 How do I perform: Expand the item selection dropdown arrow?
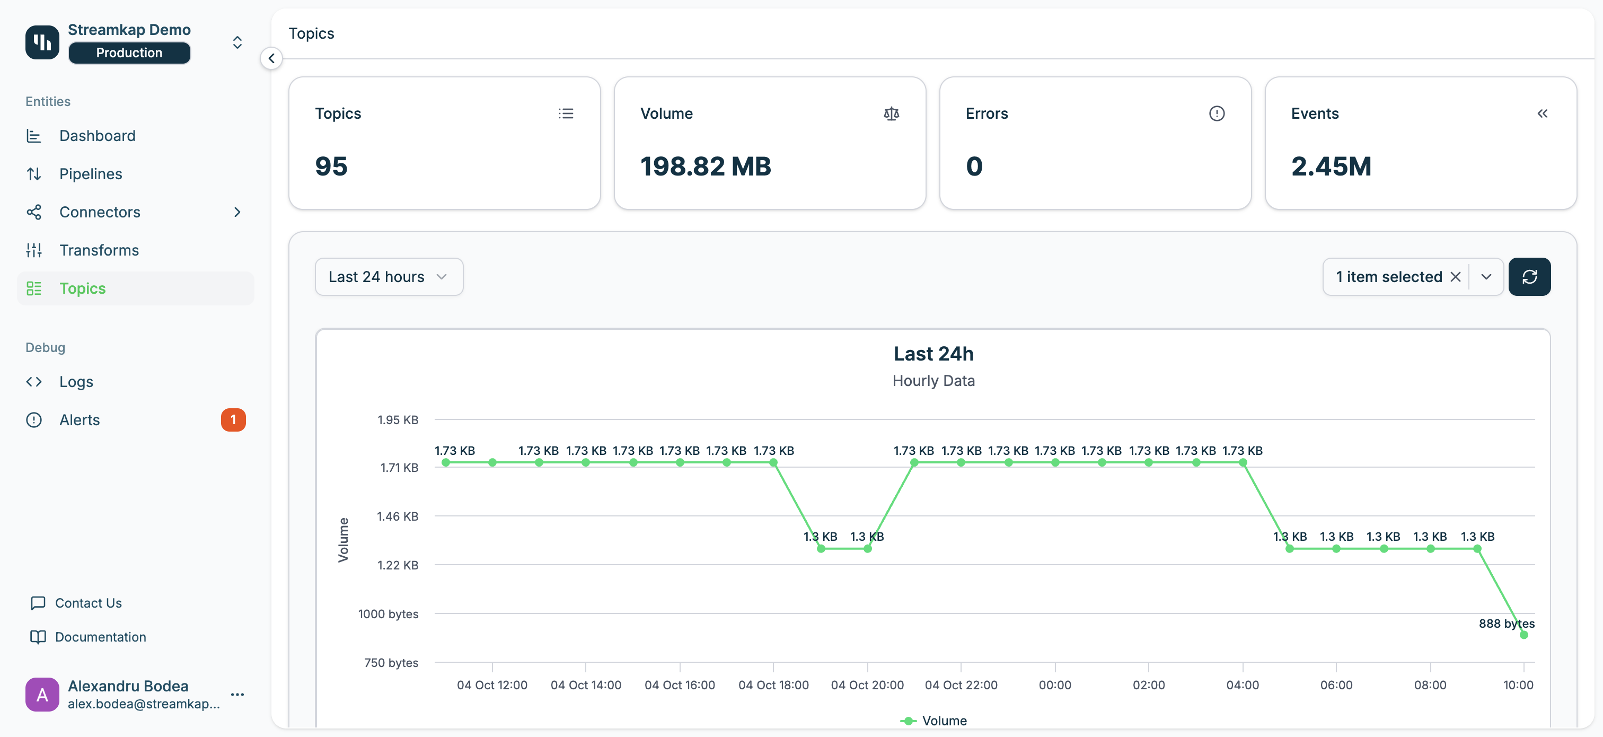tap(1486, 277)
